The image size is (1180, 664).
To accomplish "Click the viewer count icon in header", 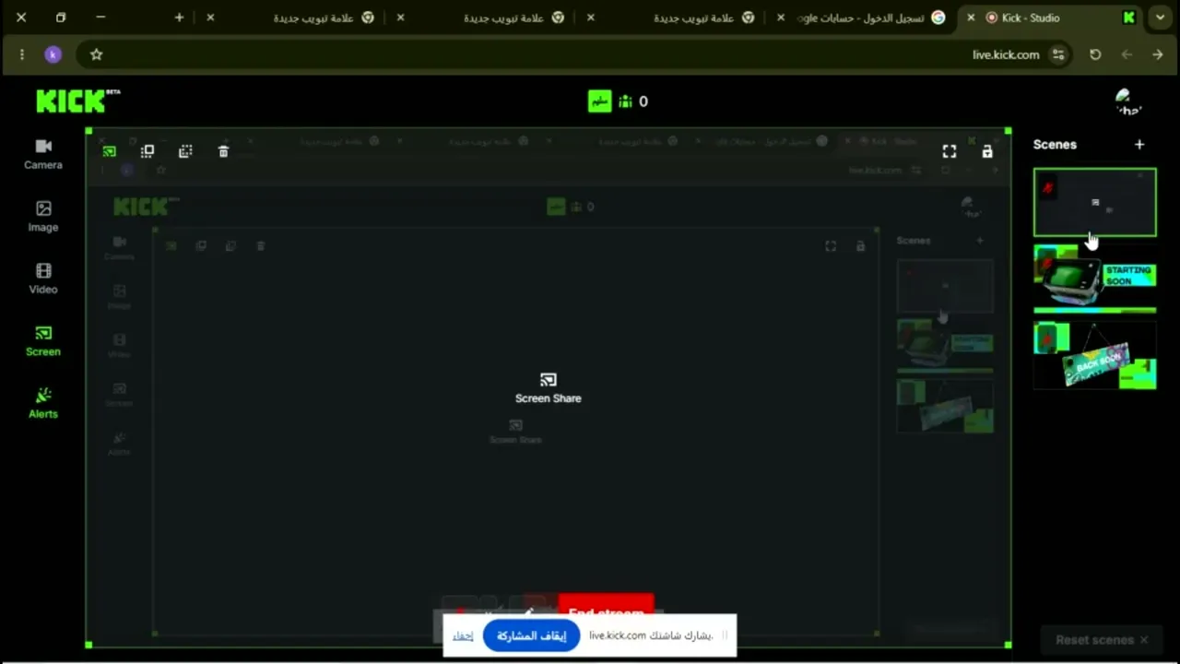I will (x=625, y=101).
